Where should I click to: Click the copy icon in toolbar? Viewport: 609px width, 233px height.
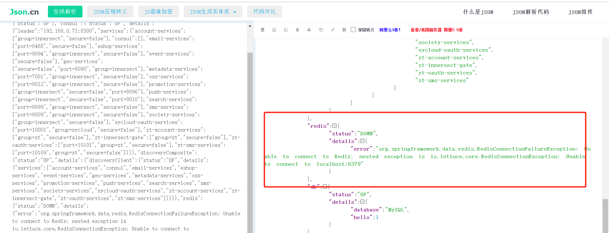321,30
